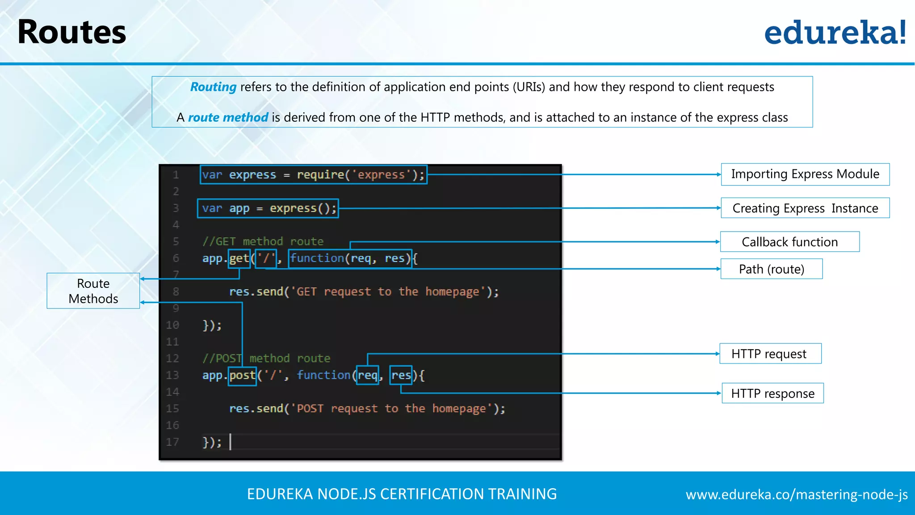Click the Routes slide title
The width and height of the screenshot is (915, 515).
coord(71,32)
